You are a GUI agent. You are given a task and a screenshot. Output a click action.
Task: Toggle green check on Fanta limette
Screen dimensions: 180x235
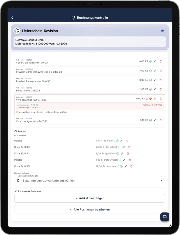point(150,89)
